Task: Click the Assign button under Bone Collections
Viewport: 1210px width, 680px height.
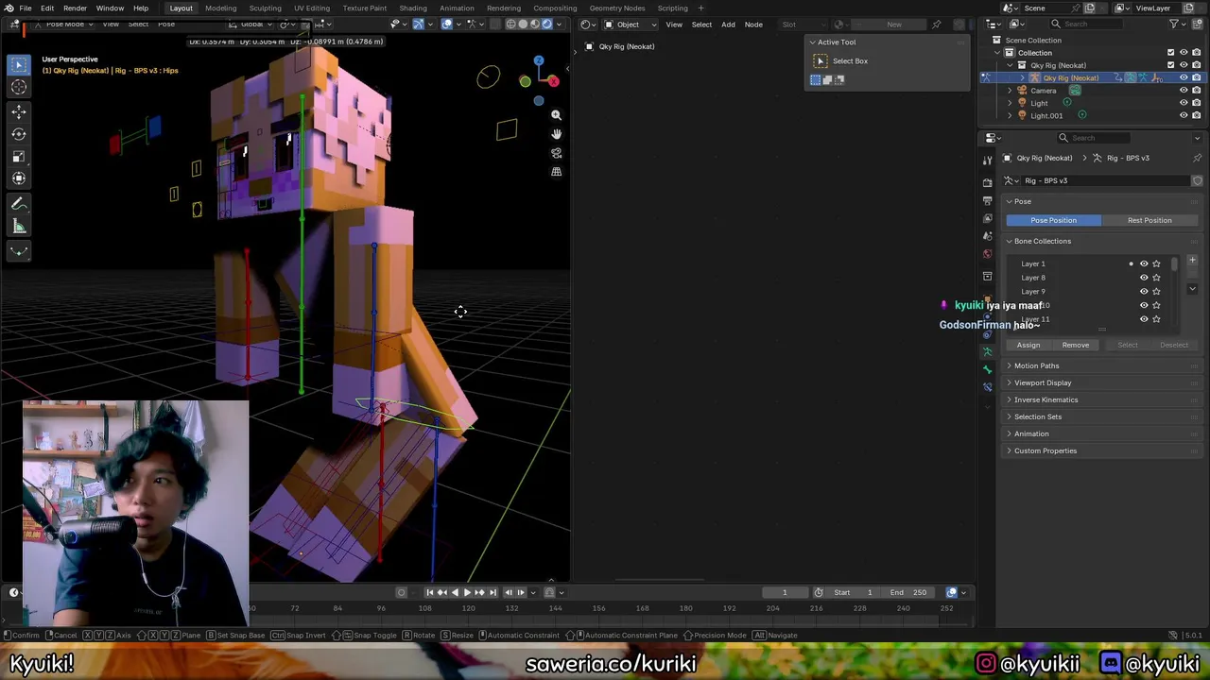Action: click(x=1028, y=345)
